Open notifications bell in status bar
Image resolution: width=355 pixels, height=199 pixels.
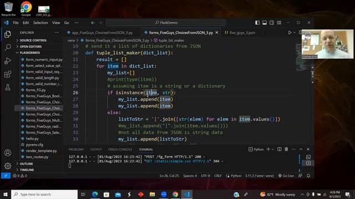(308, 176)
